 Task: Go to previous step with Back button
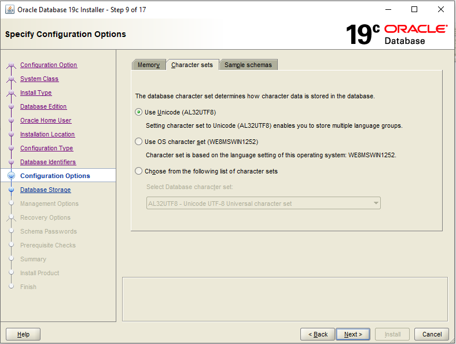[318, 334]
